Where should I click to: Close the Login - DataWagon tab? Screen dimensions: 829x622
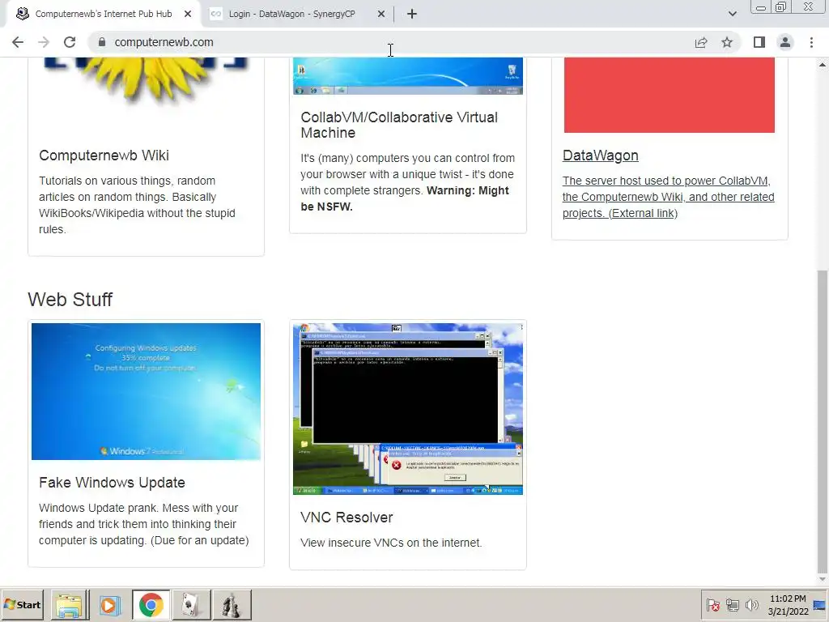(381, 15)
